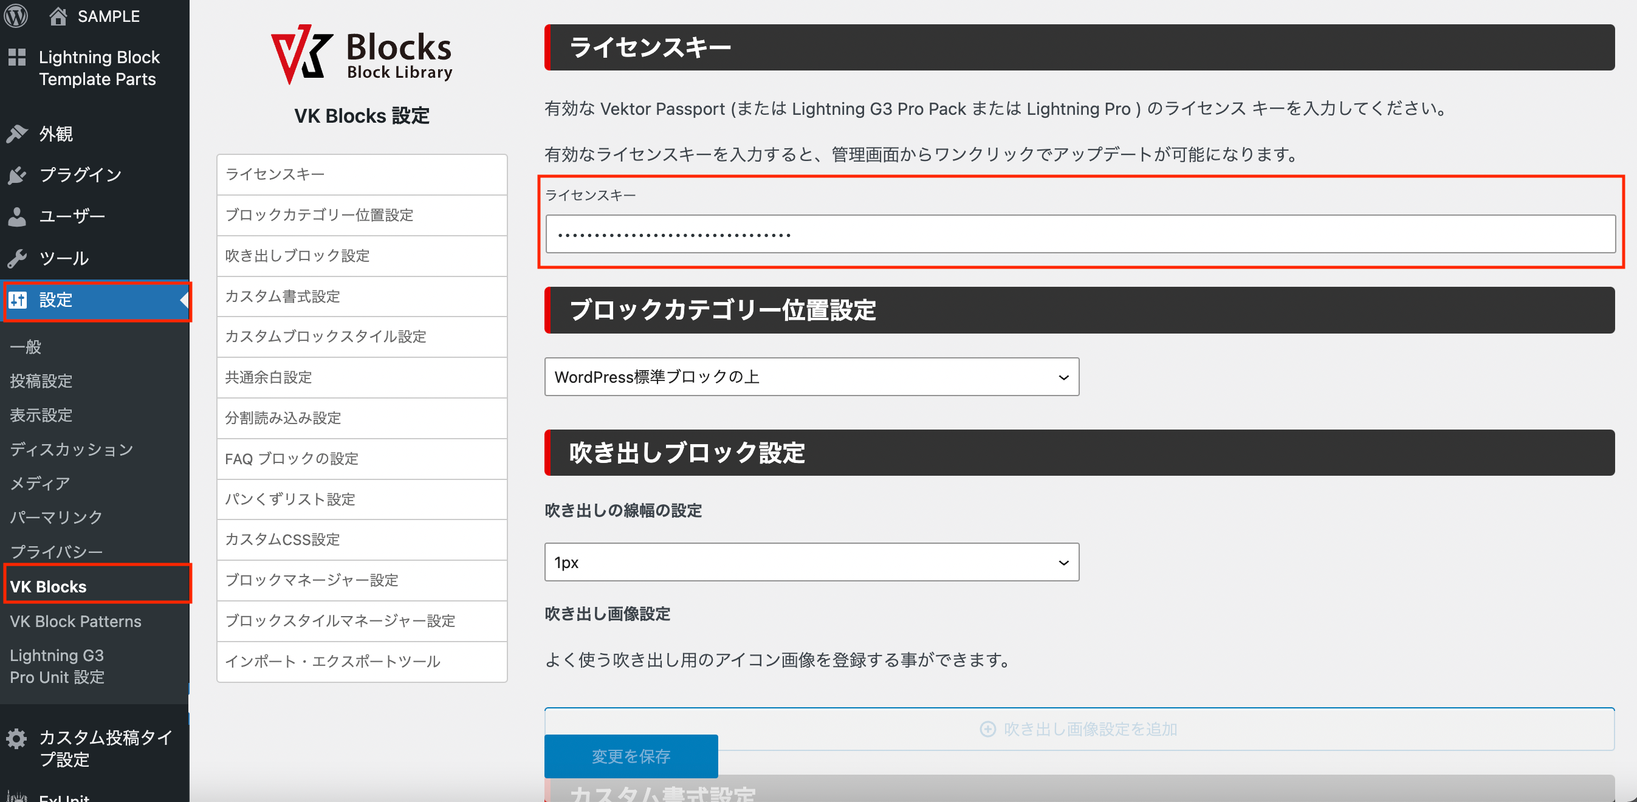Open the 吹き出し line width dropdown
Image resolution: width=1637 pixels, height=802 pixels.
pyautogui.click(x=811, y=562)
